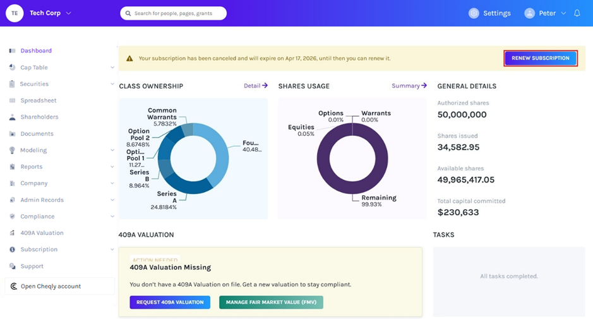Open the Peter account dropdown arrow

[563, 13]
